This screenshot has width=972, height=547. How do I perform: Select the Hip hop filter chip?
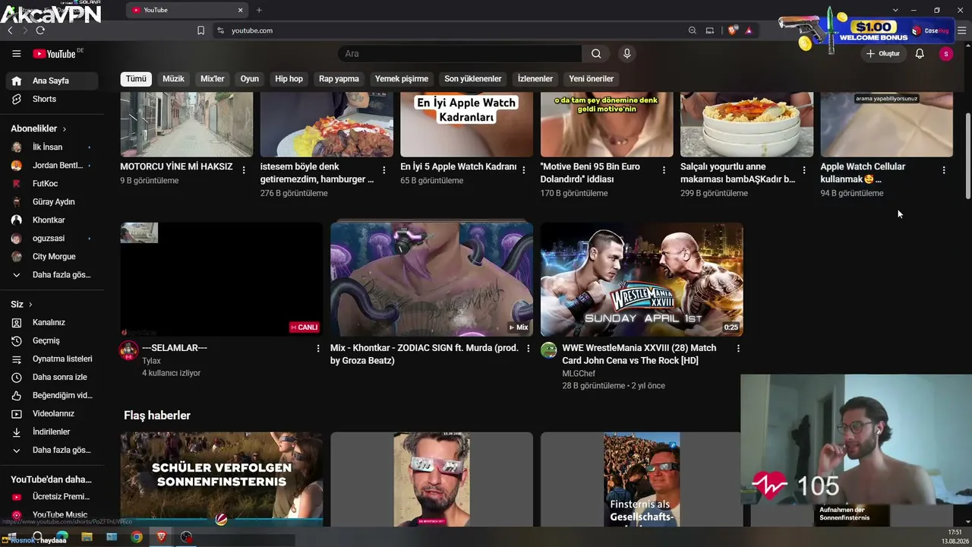(x=289, y=79)
